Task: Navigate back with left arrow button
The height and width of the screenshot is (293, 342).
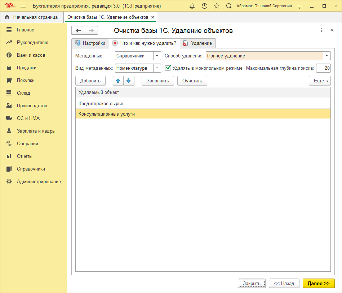Action: coord(78,31)
